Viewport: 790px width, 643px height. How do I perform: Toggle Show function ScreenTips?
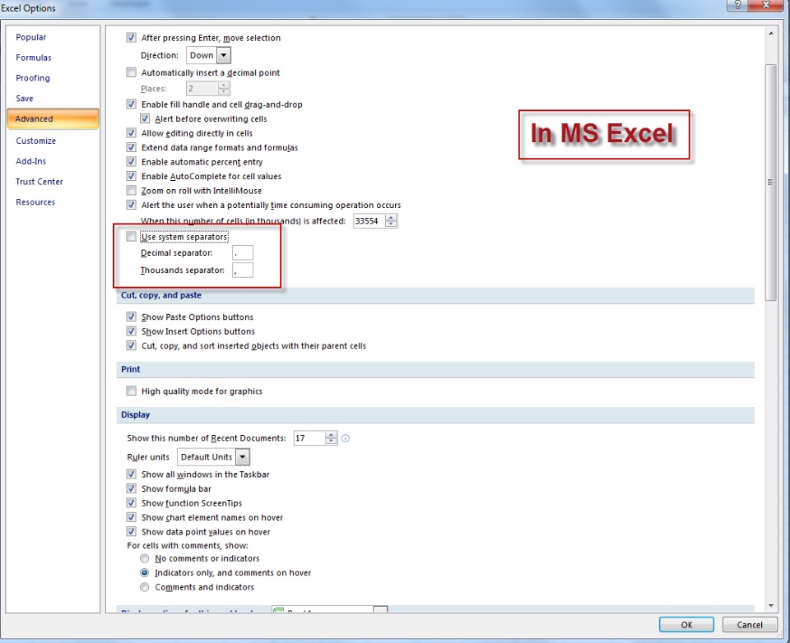pos(131,502)
